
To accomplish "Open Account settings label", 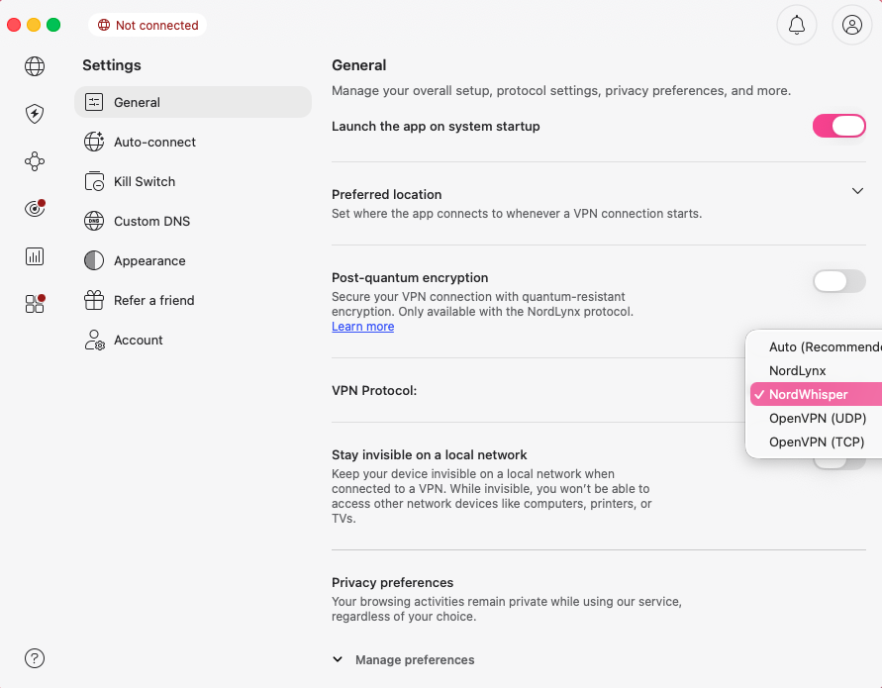I will [x=139, y=340].
